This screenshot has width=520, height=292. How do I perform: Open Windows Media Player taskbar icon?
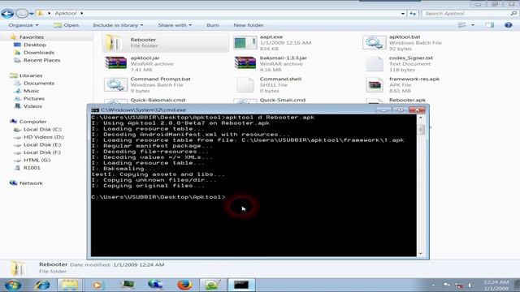97,285
